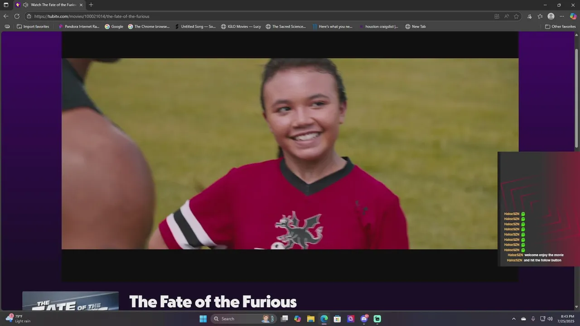Mute the tab audio speaker icon
This screenshot has height=326, width=580.
point(25,5)
